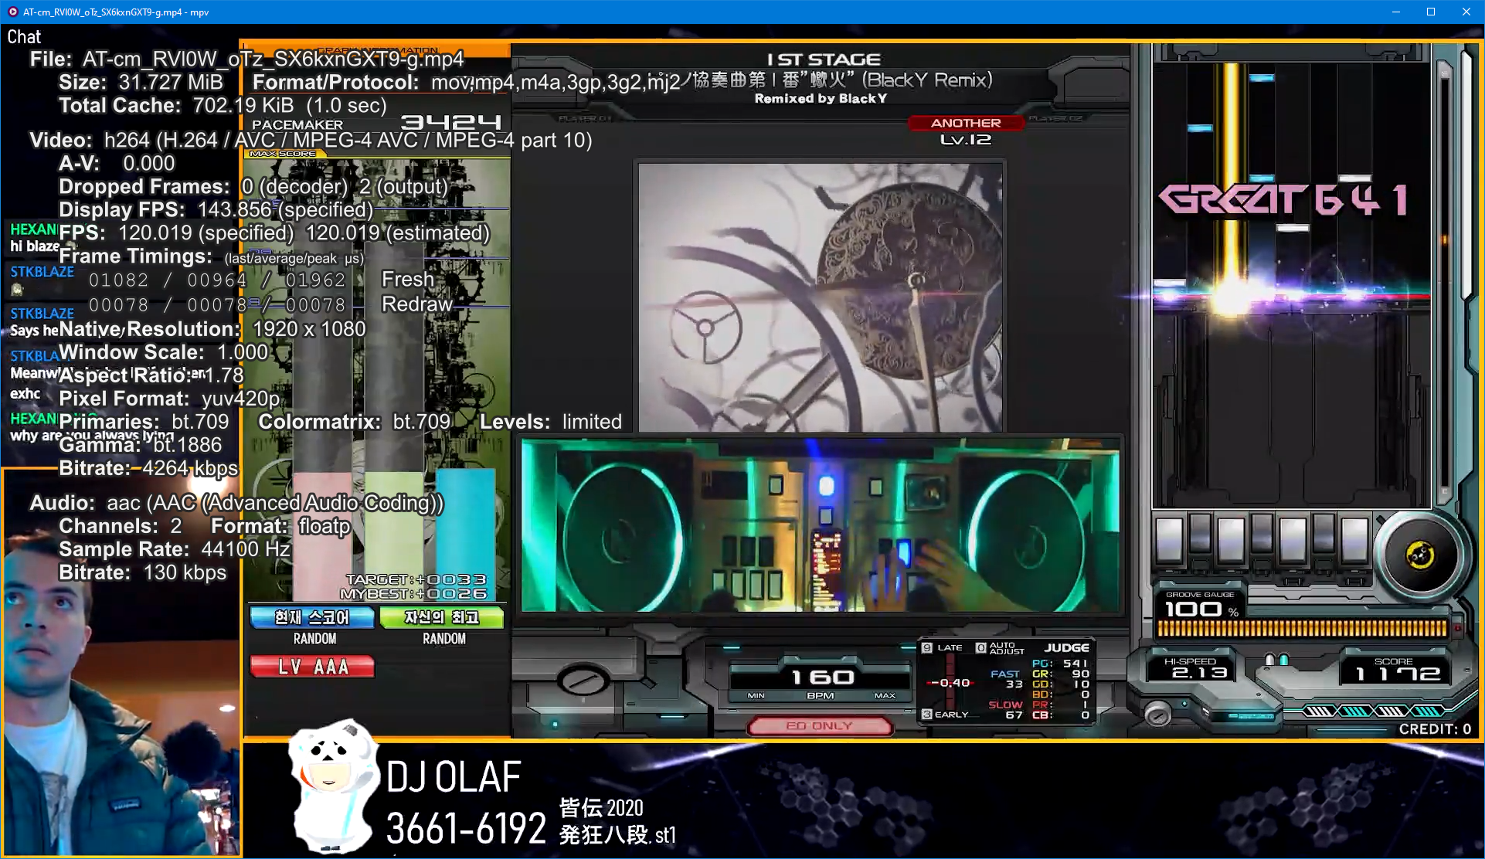The height and width of the screenshot is (859, 1485).
Task: Click the Dropped Frames line
Action: point(253,186)
